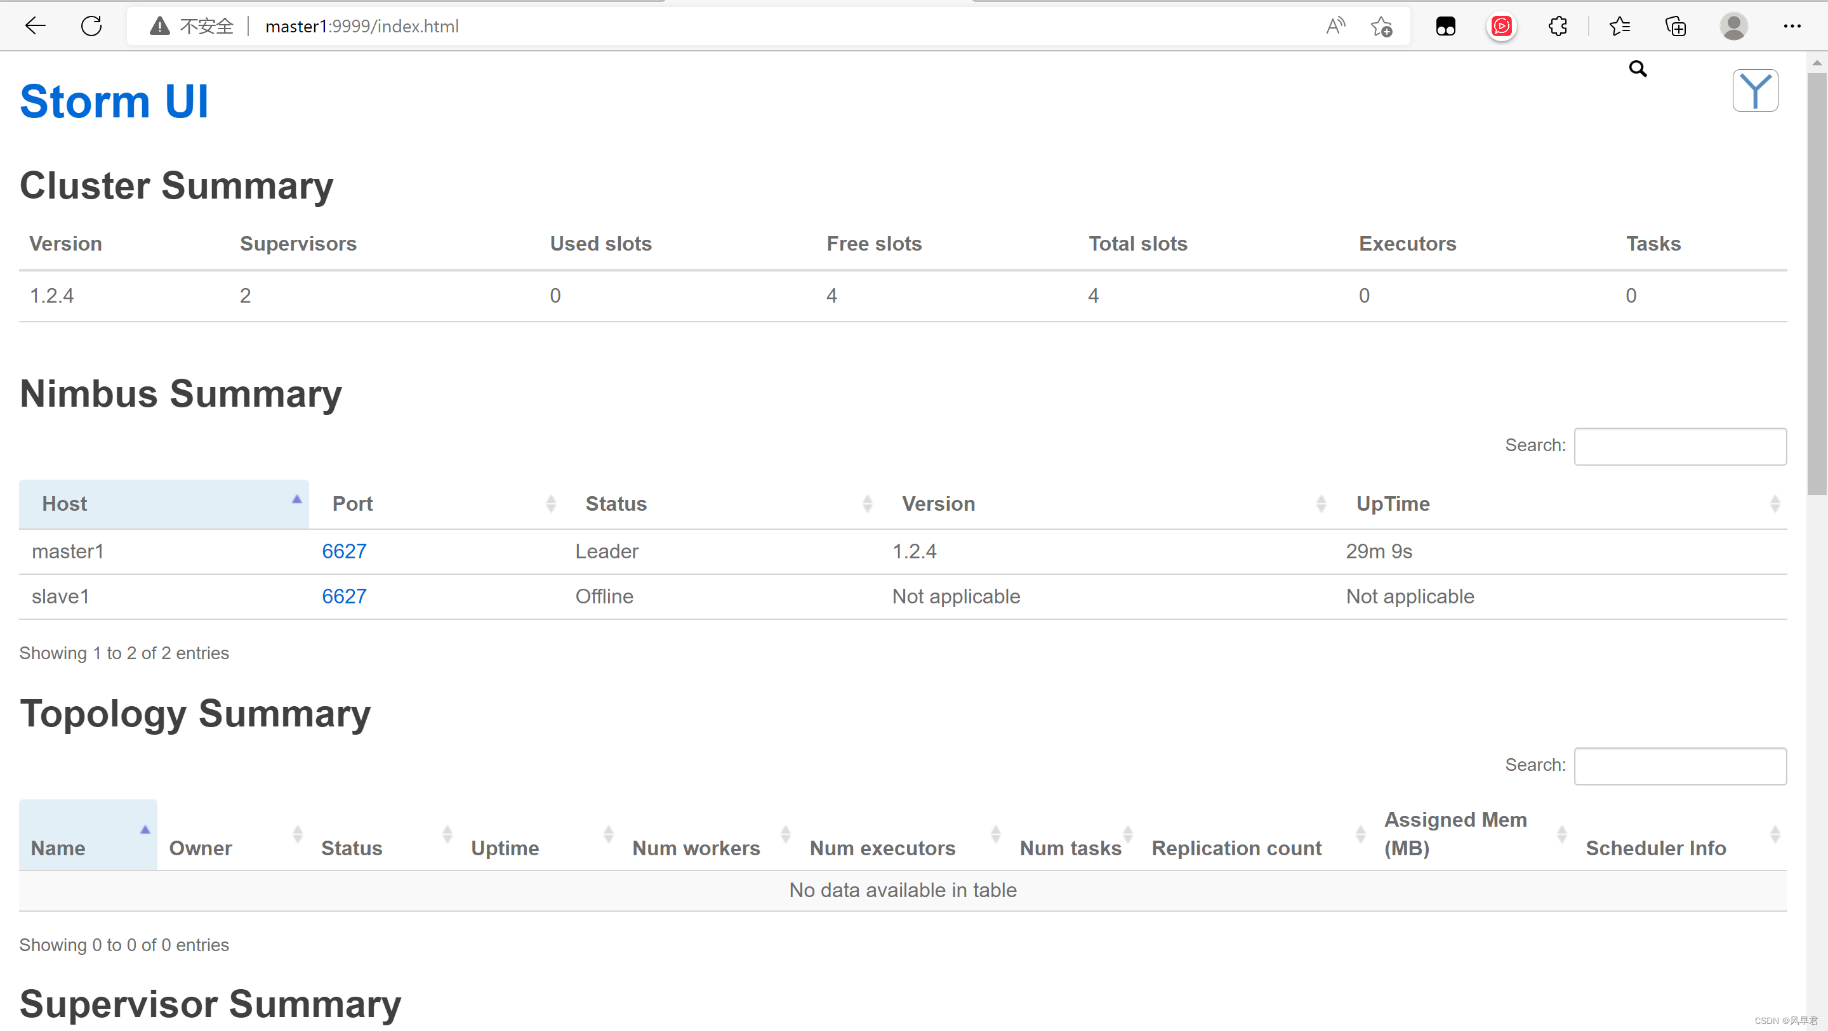Add page to favorites star icon
1828x1031 pixels.
tap(1381, 26)
